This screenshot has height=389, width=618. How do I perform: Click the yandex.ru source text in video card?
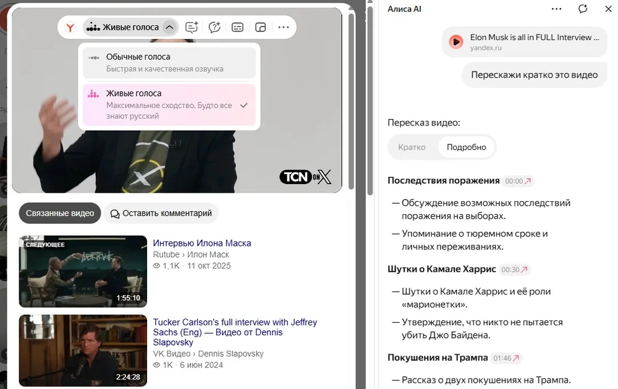[x=486, y=48]
